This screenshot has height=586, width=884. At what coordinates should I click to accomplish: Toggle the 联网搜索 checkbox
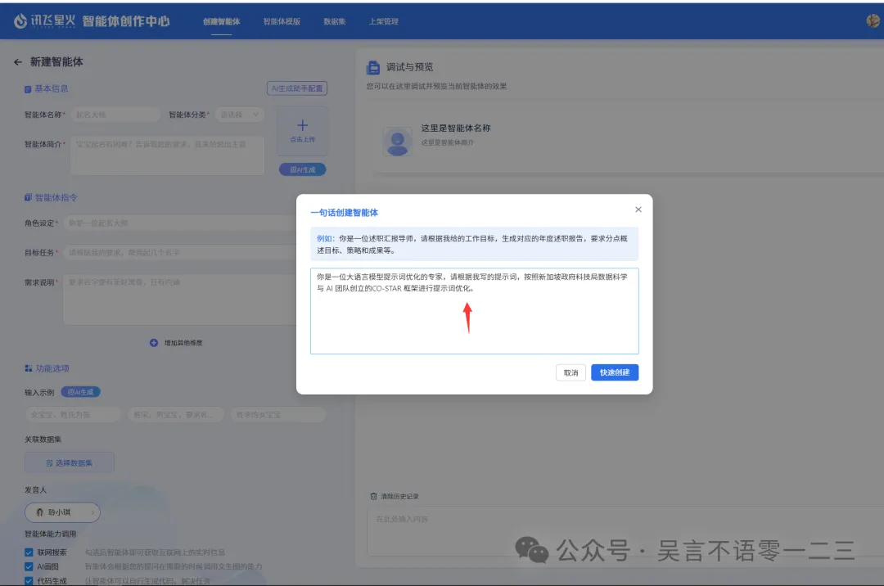pyautogui.click(x=29, y=552)
